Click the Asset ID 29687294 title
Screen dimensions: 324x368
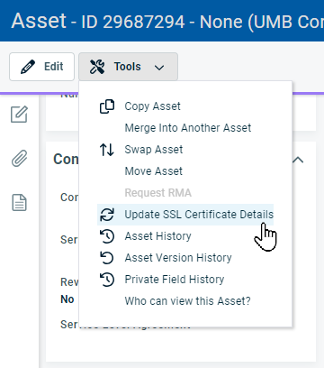pos(133,22)
